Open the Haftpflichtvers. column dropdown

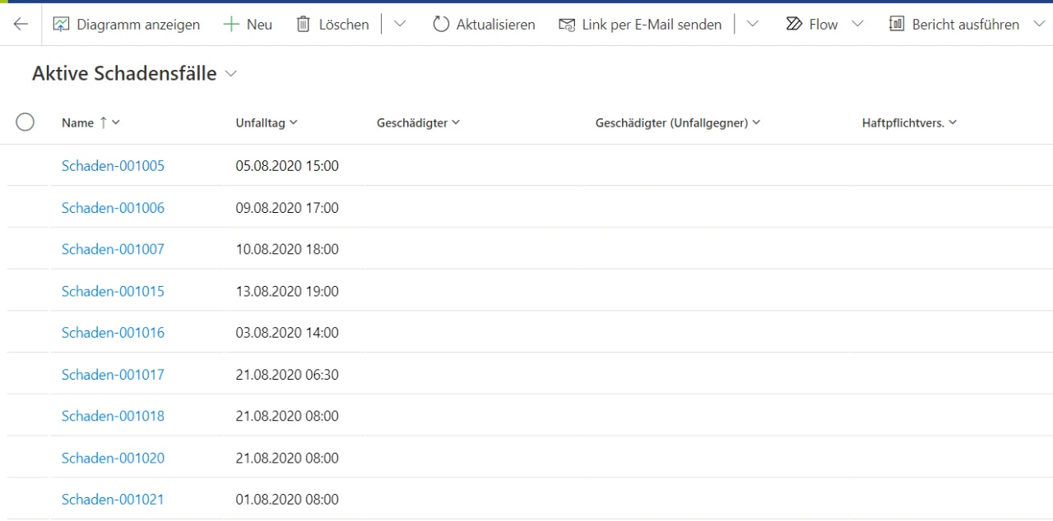(953, 122)
